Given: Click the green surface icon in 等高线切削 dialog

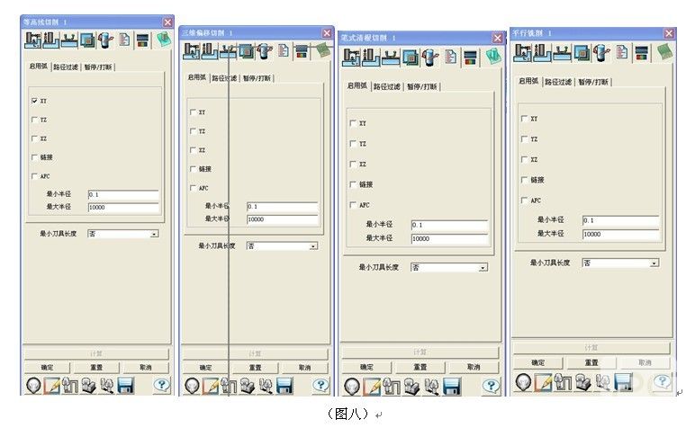Looking at the screenshot, I should pos(162,40).
